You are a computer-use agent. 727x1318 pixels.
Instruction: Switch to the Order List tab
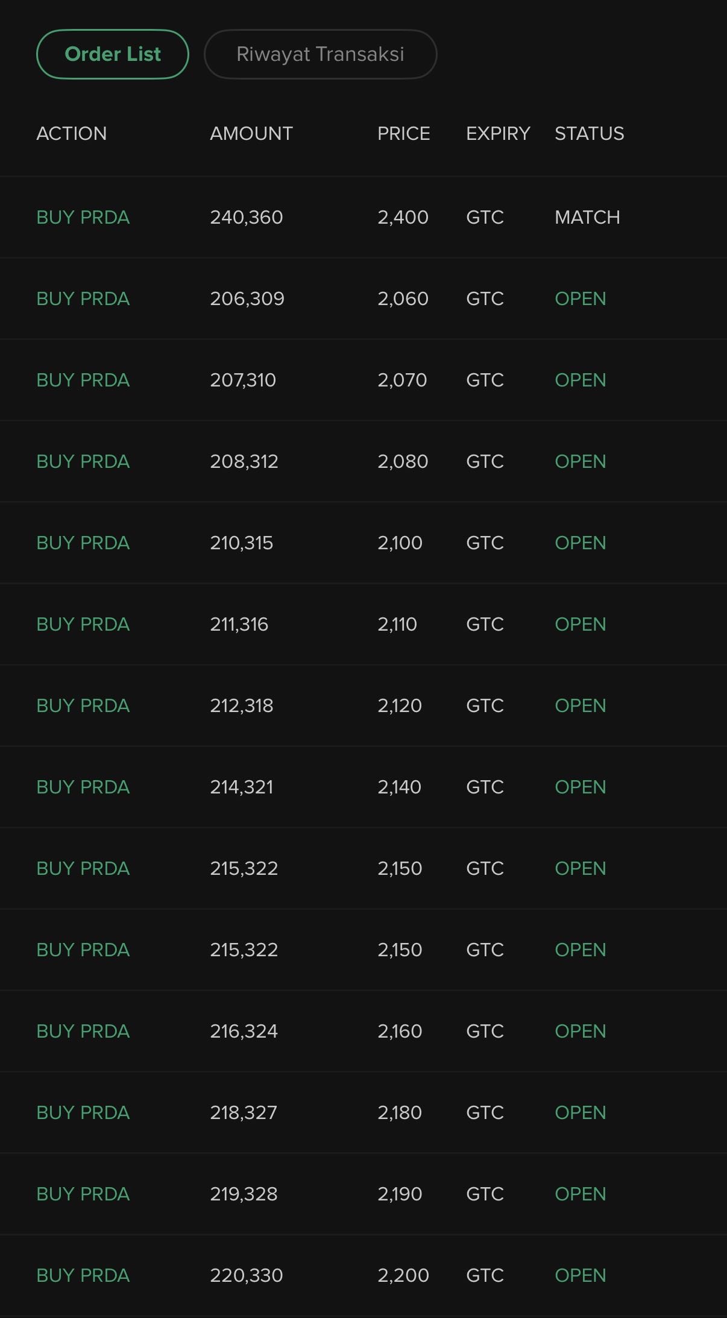click(113, 54)
